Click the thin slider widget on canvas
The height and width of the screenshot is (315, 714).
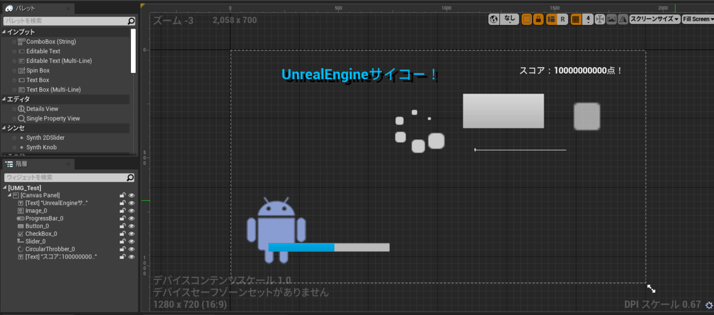pos(520,150)
